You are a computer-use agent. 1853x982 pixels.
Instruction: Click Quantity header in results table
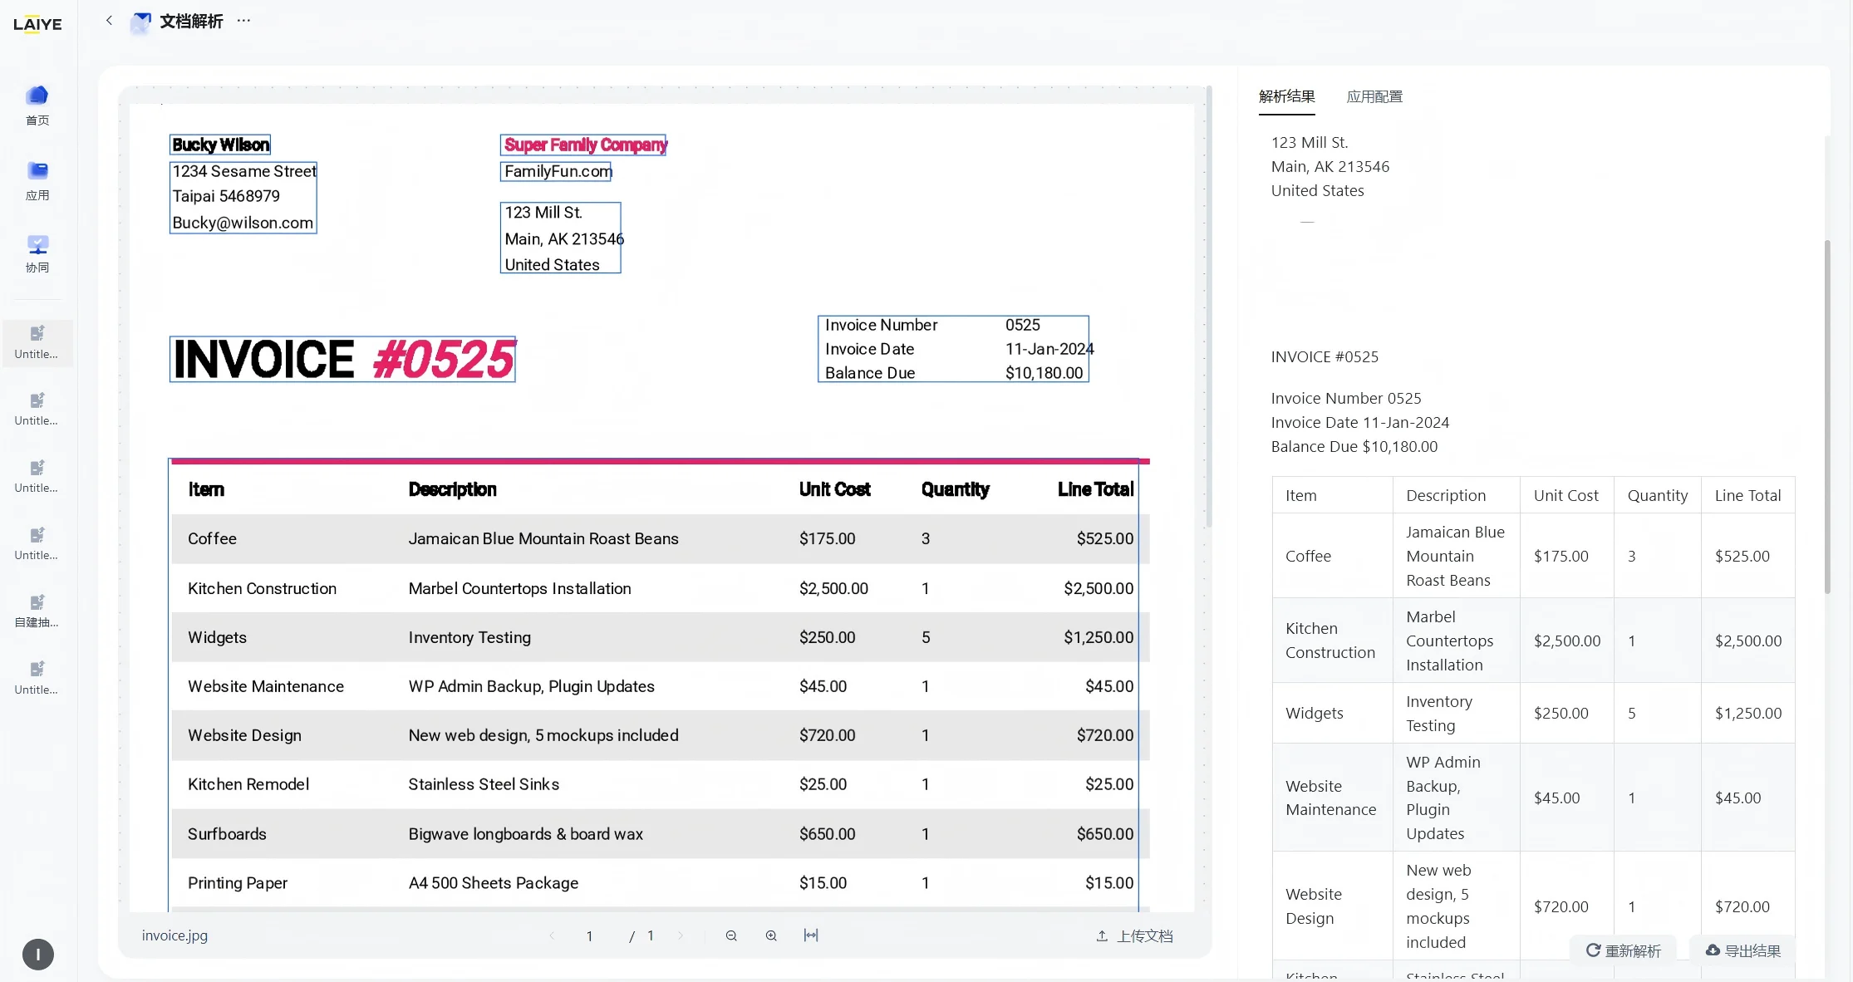(1657, 495)
